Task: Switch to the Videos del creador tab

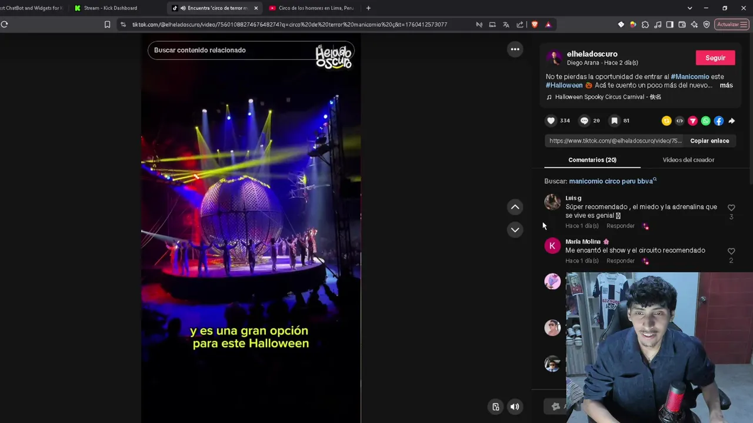Action: click(x=688, y=160)
